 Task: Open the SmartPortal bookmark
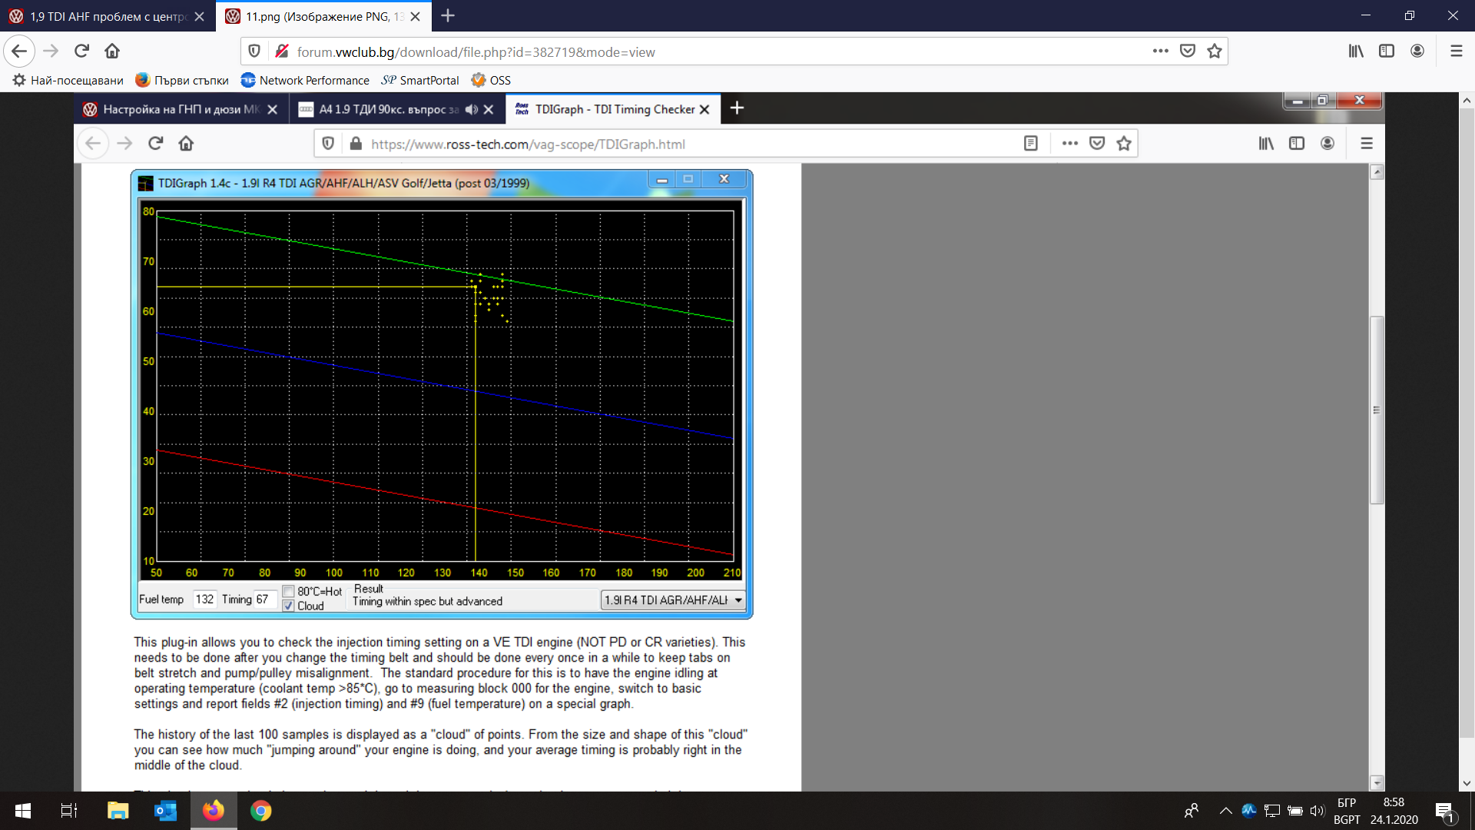coord(420,80)
